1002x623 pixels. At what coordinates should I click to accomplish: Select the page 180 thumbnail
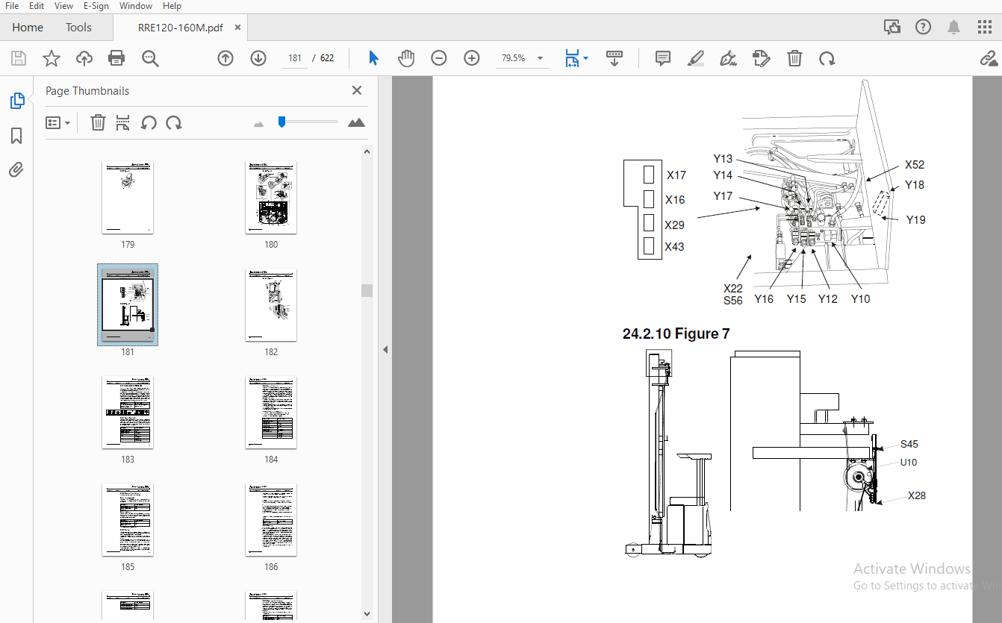click(x=271, y=198)
